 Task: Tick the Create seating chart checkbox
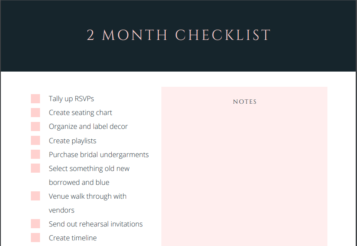point(35,113)
